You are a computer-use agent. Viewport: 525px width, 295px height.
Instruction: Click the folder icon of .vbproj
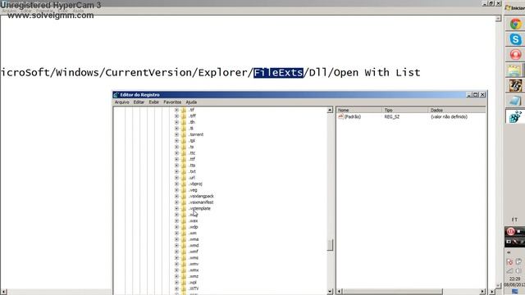tap(184, 184)
